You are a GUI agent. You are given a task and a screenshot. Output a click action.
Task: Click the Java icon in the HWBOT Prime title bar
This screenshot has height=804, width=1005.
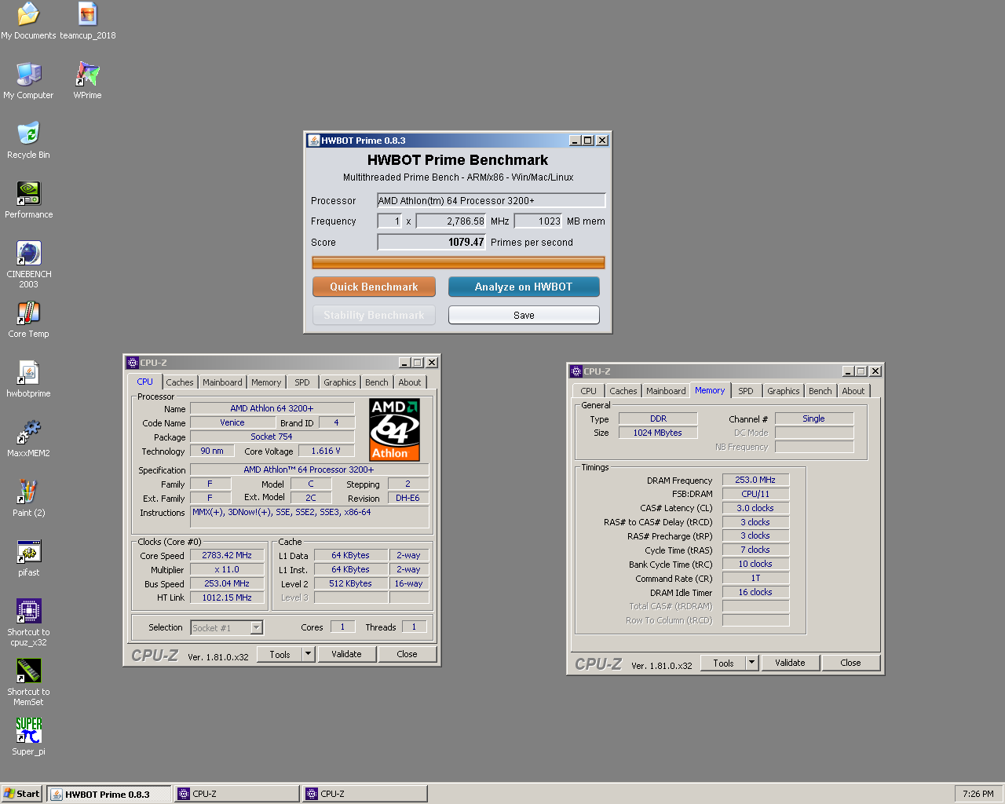(x=313, y=141)
